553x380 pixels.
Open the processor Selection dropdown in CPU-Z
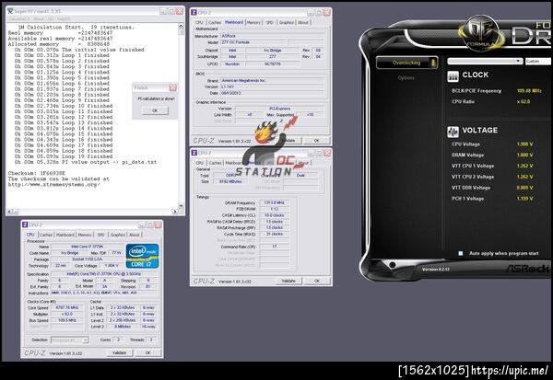coord(70,340)
